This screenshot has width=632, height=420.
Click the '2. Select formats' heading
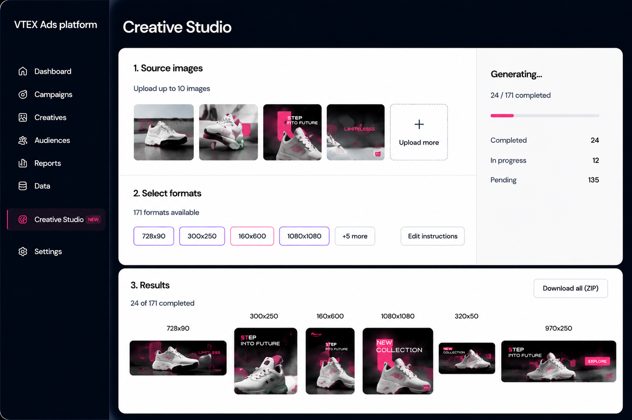coord(167,193)
